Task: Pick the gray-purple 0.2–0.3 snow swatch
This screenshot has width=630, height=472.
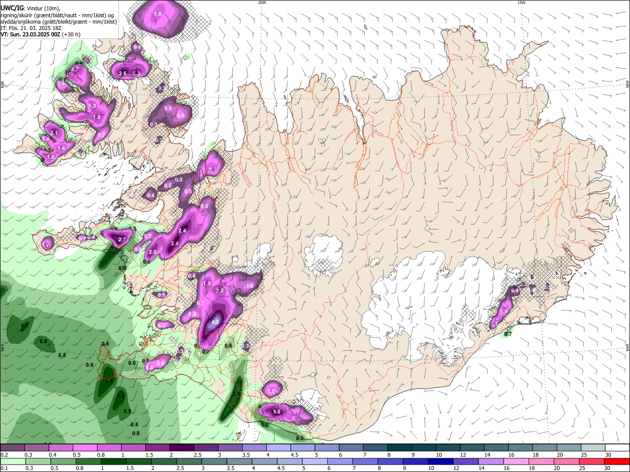Action: pos(13,447)
